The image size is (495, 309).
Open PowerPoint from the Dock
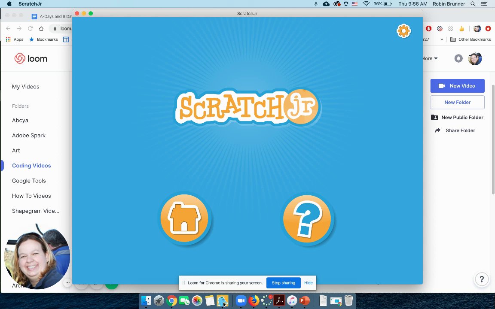coord(304,301)
